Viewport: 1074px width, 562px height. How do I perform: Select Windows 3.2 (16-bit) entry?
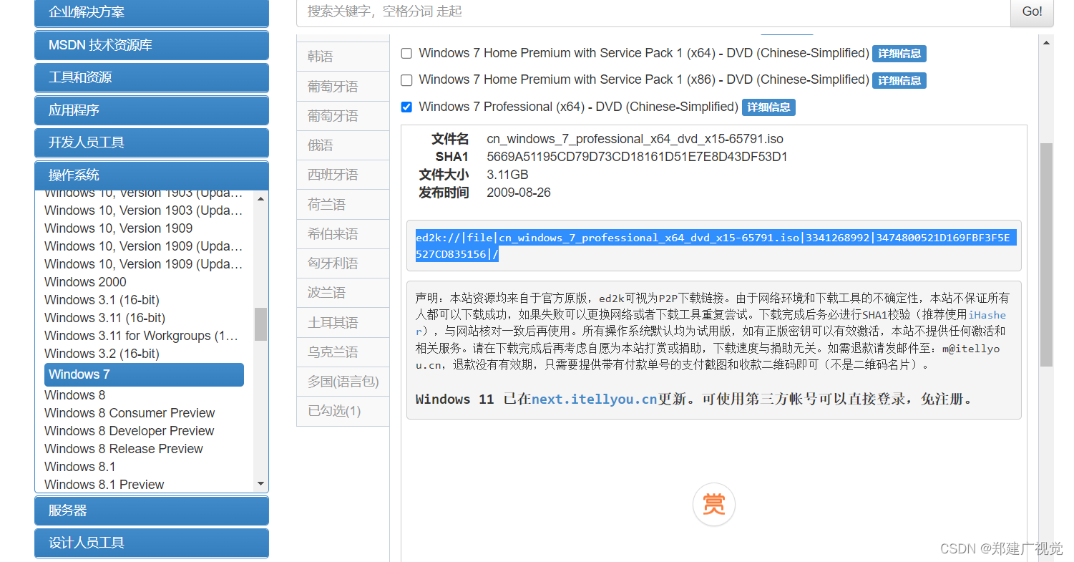tap(102, 354)
